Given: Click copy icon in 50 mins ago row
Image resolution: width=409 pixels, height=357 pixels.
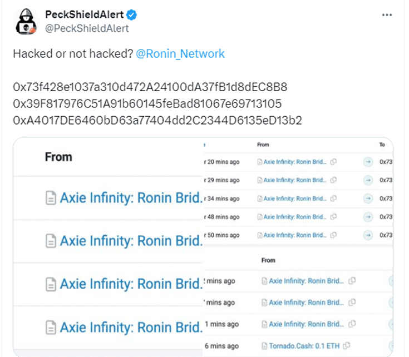Looking at the screenshot, I should 333,235.
